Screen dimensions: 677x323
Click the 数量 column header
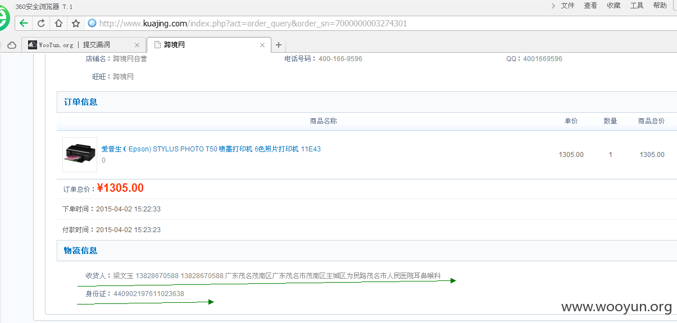[610, 121]
